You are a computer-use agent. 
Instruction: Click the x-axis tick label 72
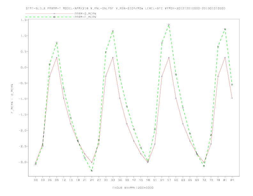[204, 180]
